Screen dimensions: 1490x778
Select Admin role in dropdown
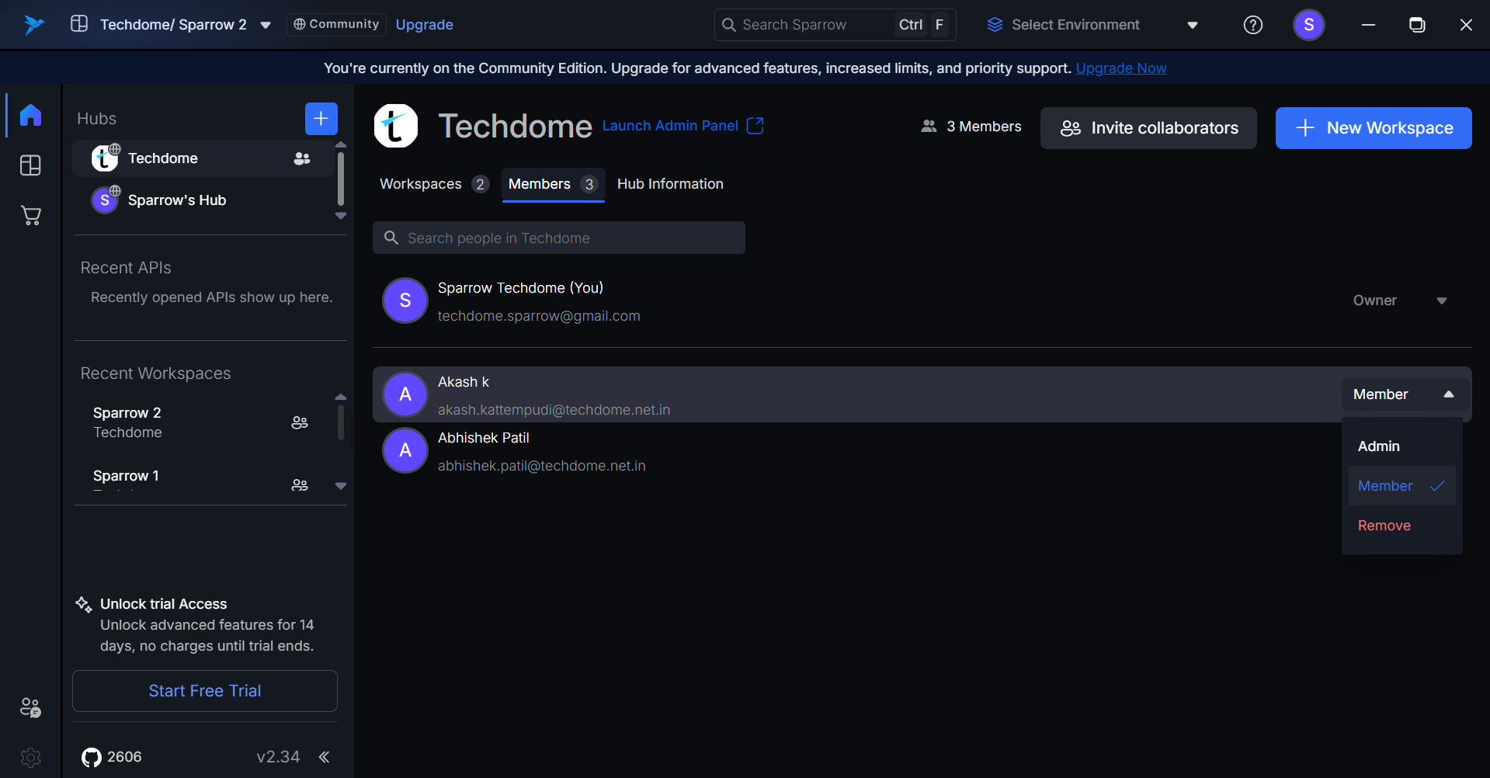pyautogui.click(x=1378, y=446)
